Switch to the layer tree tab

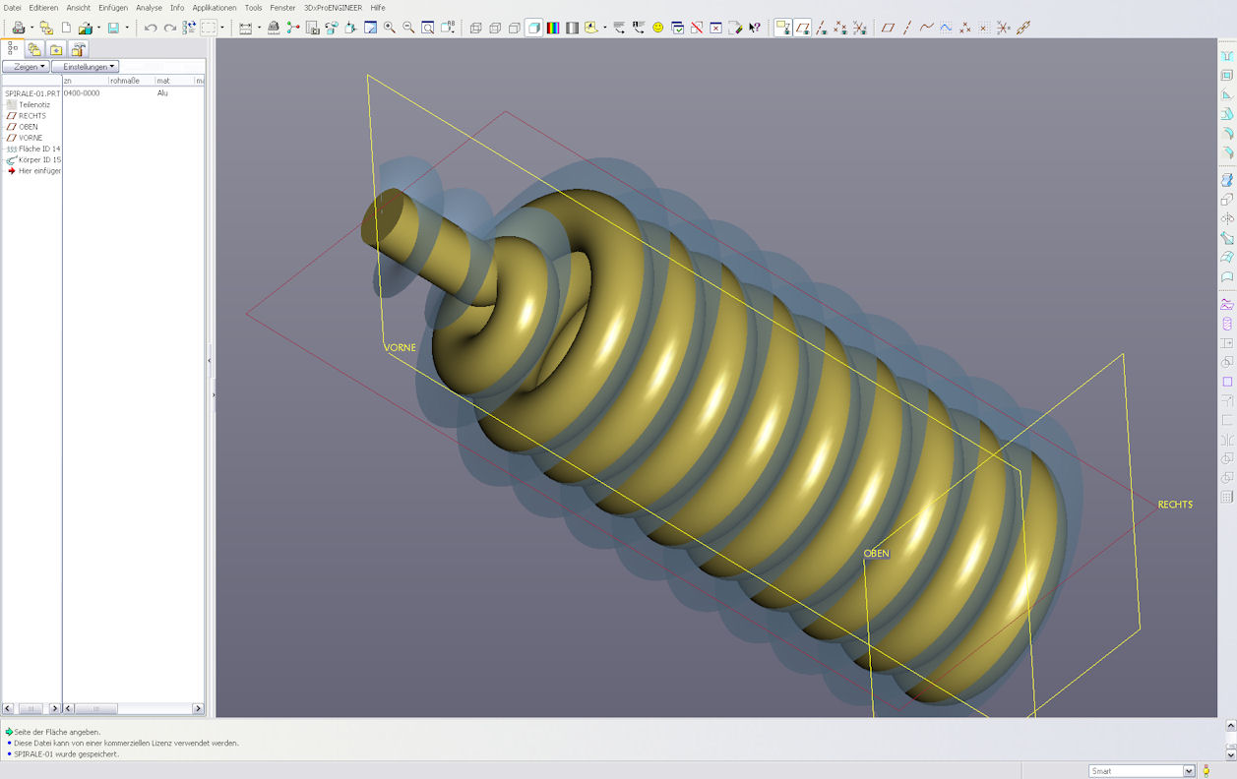[34, 49]
